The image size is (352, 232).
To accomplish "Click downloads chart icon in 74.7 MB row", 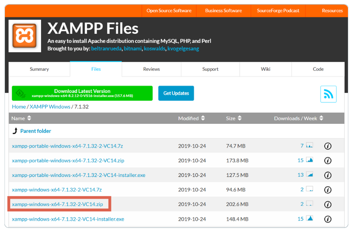I will 310,145.
